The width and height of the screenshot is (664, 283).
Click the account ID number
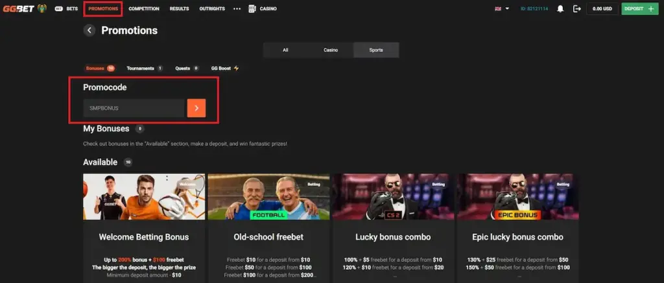coord(534,8)
